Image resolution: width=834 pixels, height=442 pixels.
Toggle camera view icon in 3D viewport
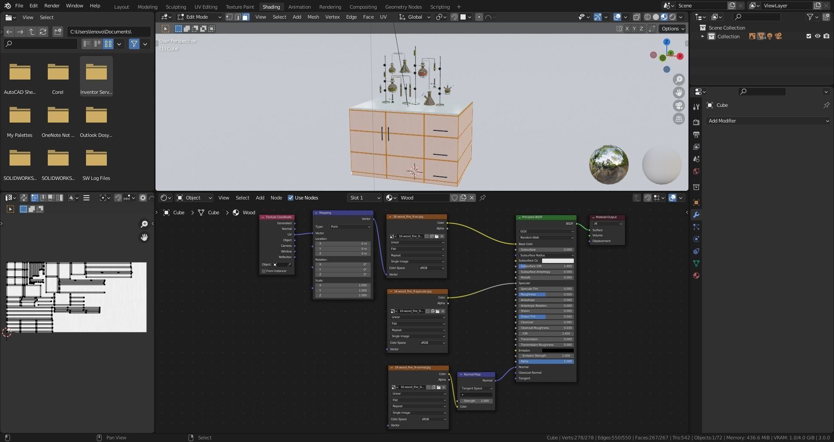tap(678, 106)
